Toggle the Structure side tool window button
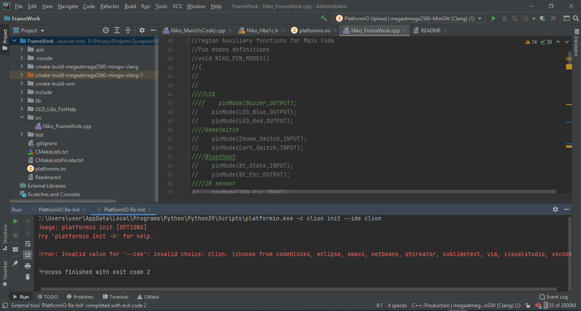 (5, 237)
